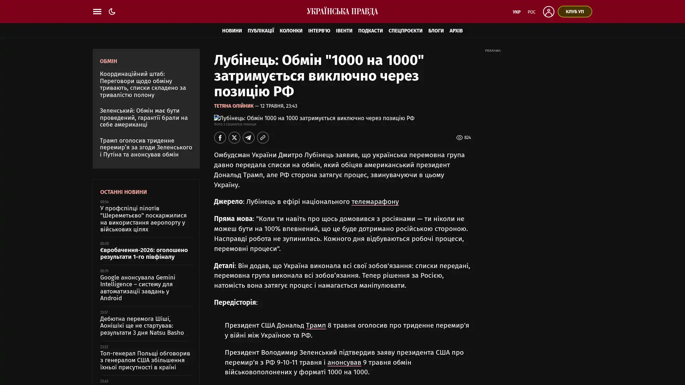Screen dimensions: 685x385
Task: Click the КЛУБ УП button
Action: point(574,11)
